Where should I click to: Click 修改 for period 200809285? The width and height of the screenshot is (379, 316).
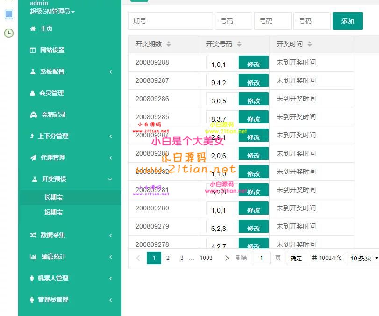(x=254, y=117)
